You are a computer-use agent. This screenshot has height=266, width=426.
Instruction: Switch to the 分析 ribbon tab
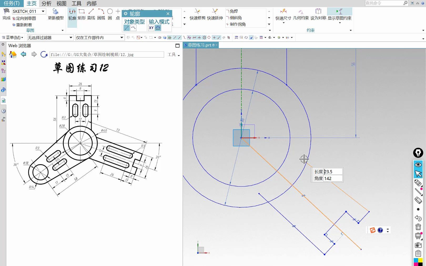47,3
